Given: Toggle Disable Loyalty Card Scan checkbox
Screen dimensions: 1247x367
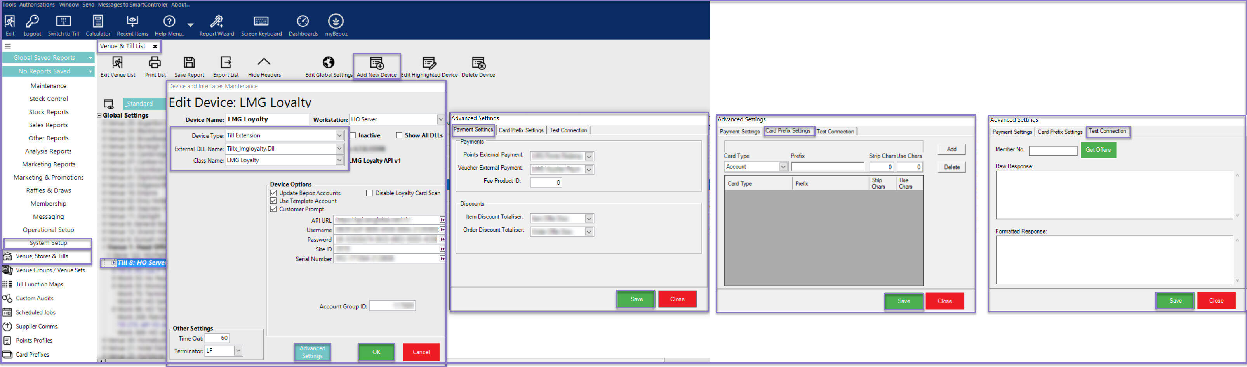Looking at the screenshot, I should (x=369, y=193).
